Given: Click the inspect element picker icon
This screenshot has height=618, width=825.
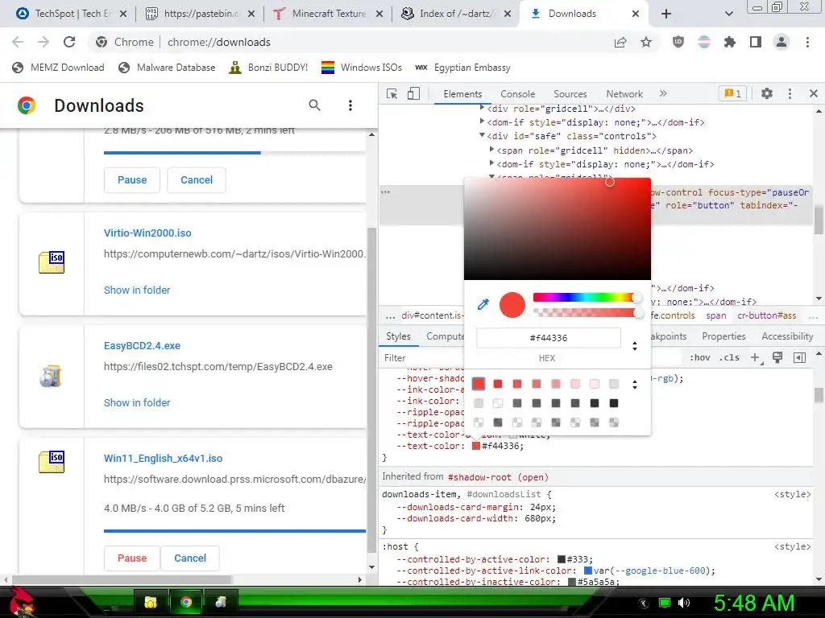Looking at the screenshot, I should click(392, 93).
